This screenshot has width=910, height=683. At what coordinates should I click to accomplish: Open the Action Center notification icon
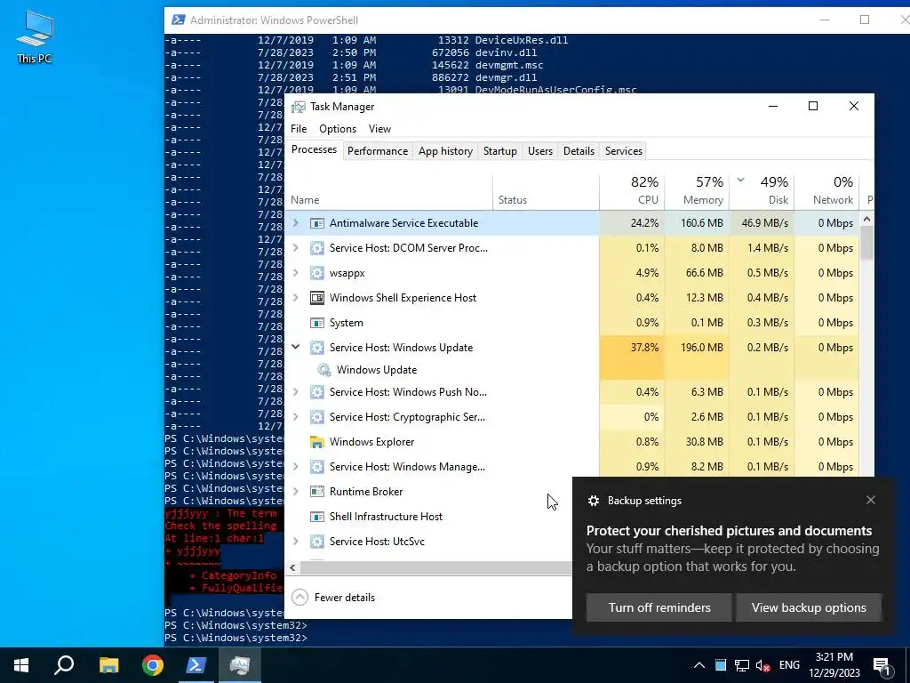click(x=882, y=666)
